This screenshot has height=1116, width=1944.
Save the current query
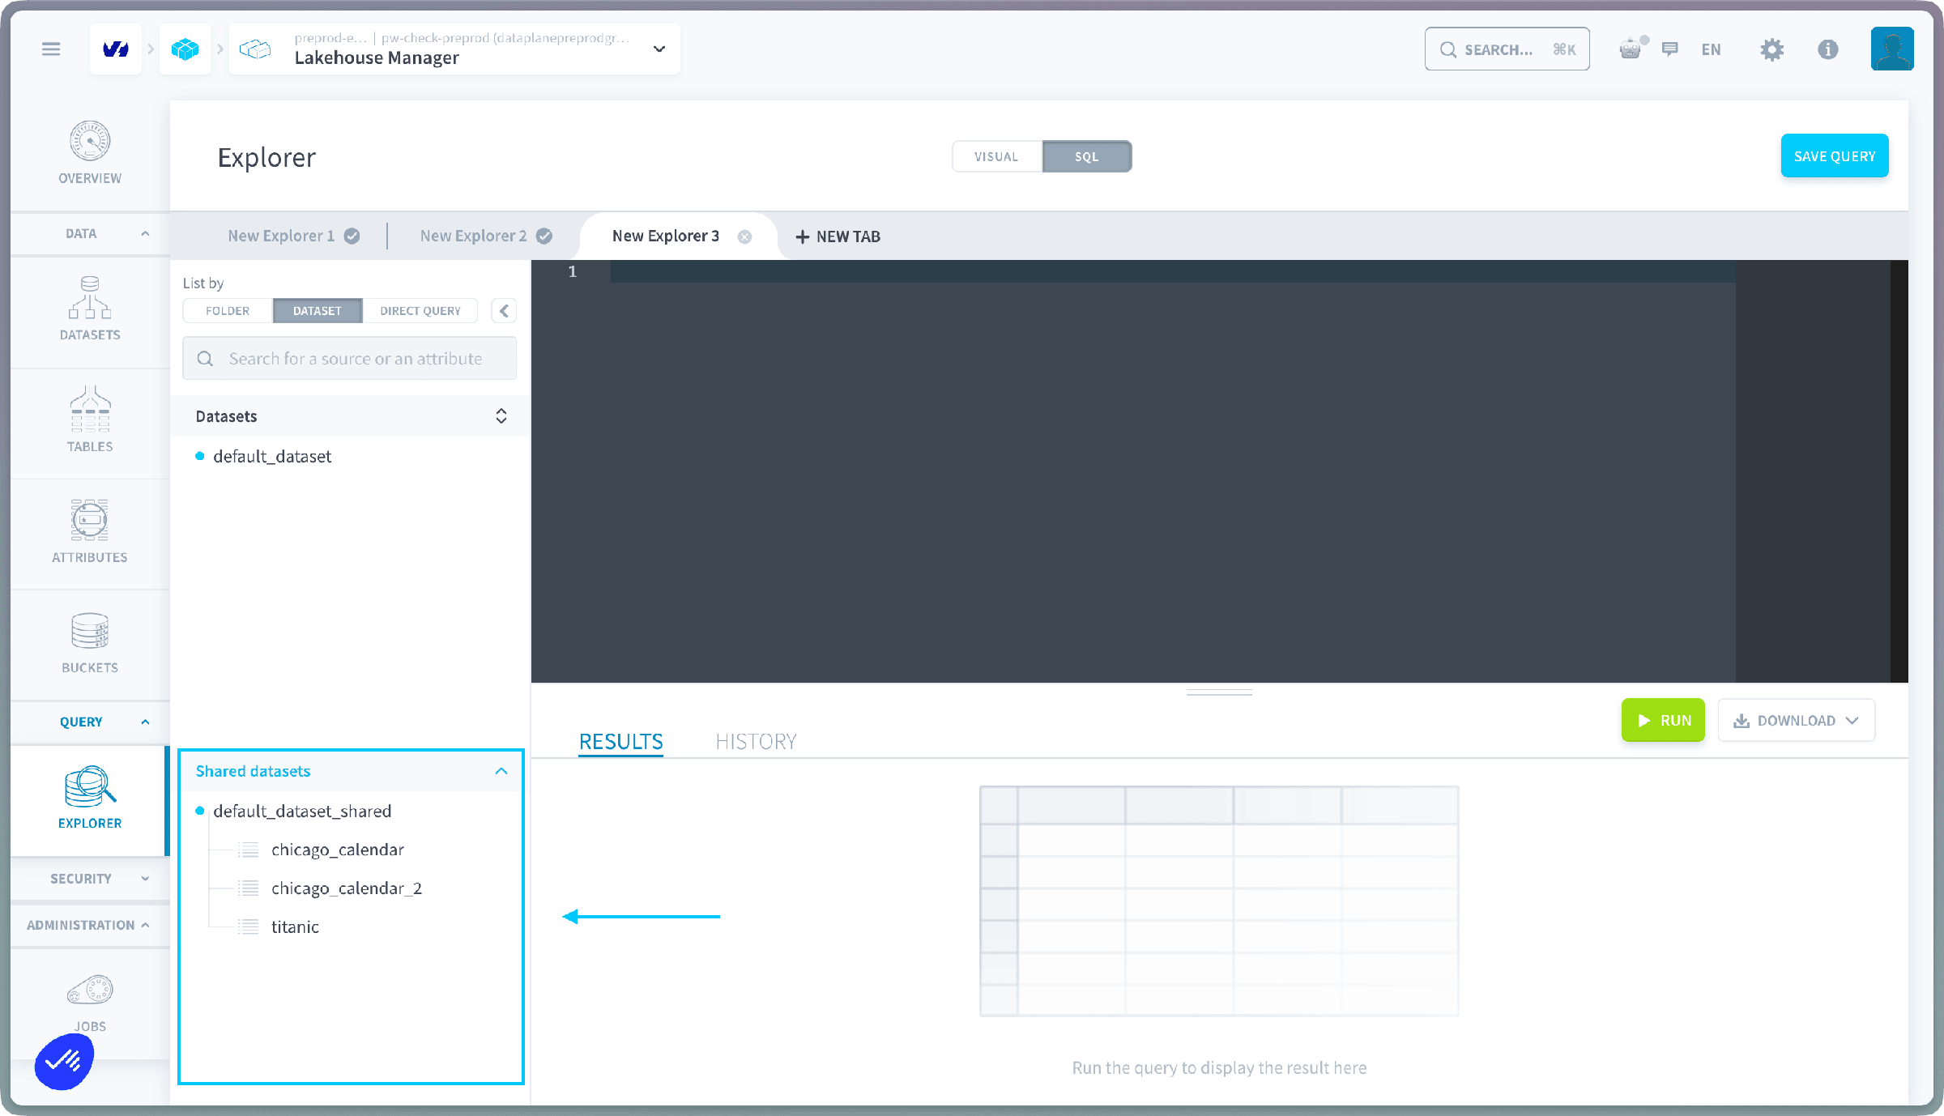pyautogui.click(x=1835, y=156)
